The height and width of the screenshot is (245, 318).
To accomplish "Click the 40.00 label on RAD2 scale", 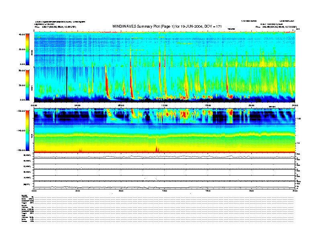I will (x=22, y=35).
